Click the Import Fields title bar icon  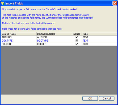(x=3, y=3)
